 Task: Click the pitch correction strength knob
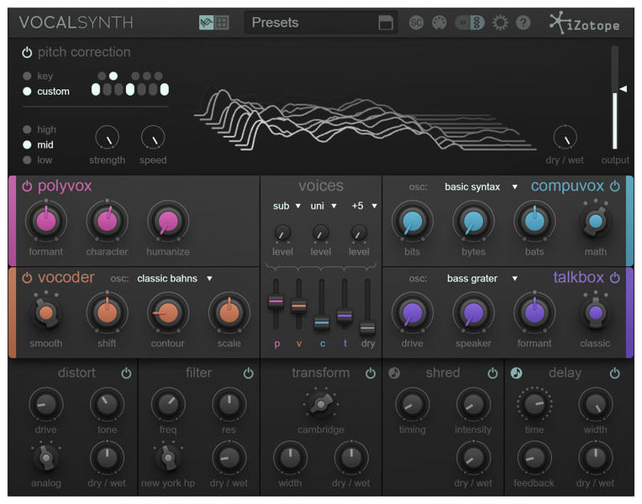[x=108, y=138]
